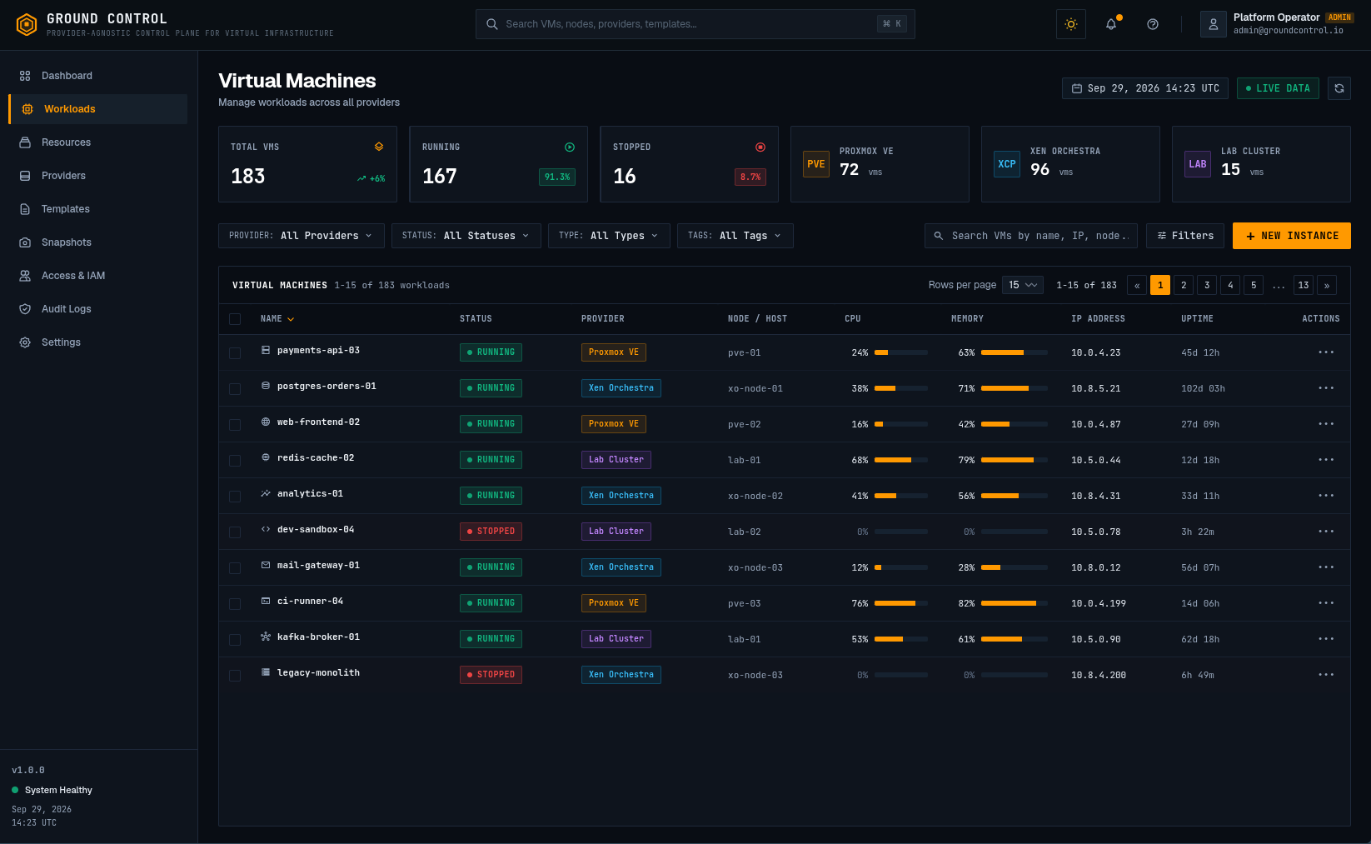Check the box for postgres-orders-01
The height and width of the screenshot is (844, 1371).
click(x=235, y=389)
